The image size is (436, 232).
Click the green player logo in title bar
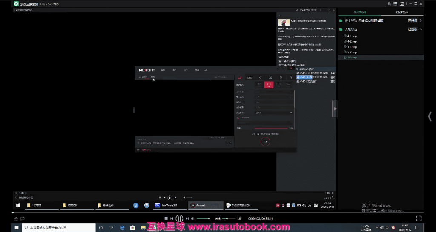point(16,3)
